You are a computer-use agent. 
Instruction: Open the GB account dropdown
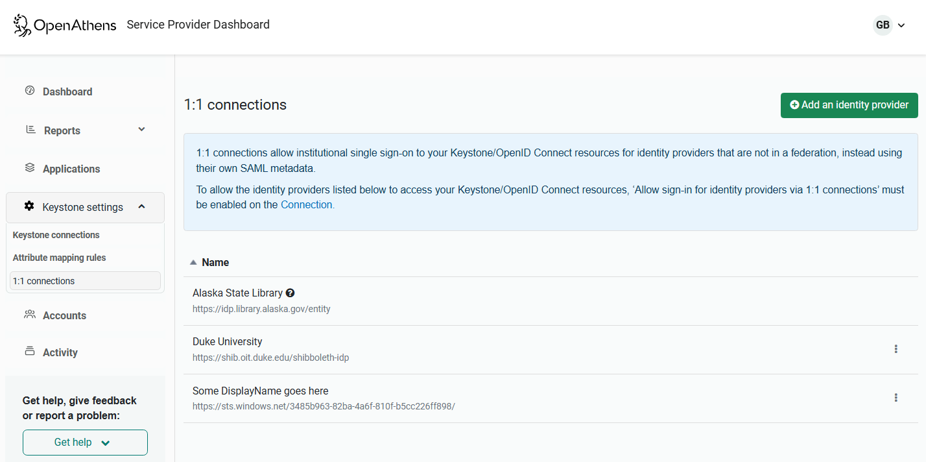click(889, 25)
